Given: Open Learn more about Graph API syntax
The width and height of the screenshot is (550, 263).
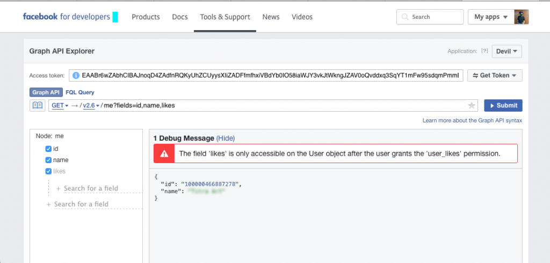Looking at the screenshot, I should 472,120.
